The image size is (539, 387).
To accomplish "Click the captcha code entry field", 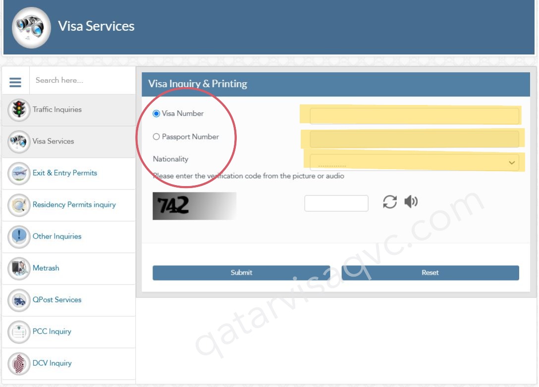I will [336, 202].
